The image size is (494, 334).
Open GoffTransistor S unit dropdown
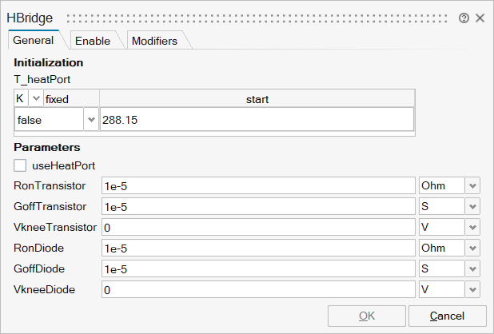tap(473, 206)
